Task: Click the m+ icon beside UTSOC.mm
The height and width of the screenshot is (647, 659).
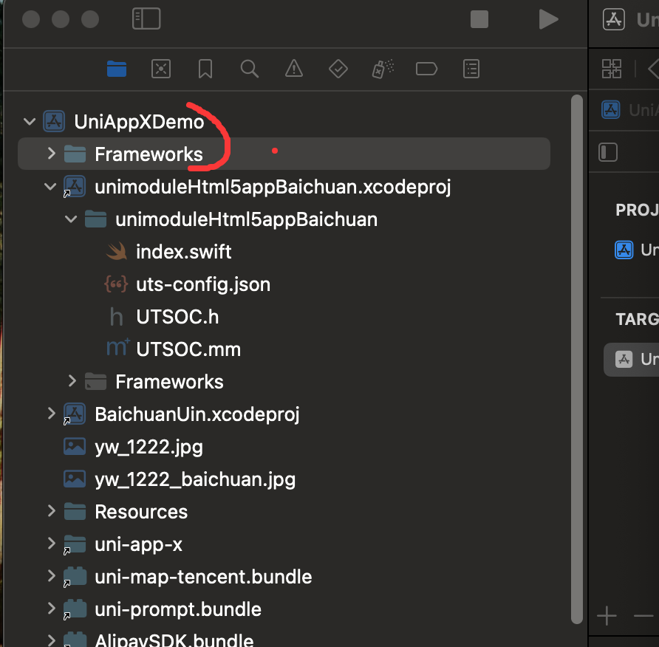Action: [117, 349]
